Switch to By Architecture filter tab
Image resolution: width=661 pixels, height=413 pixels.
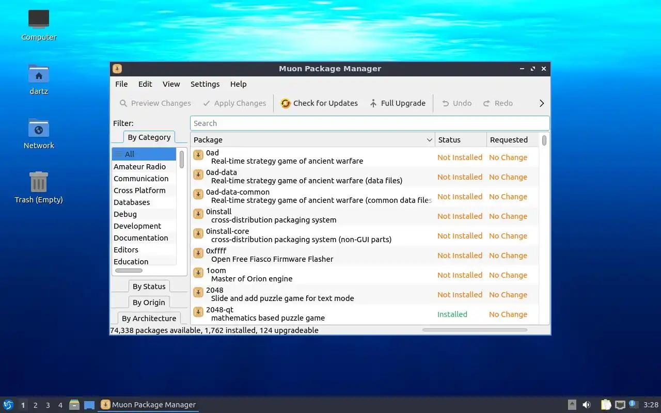[x=149, y=319]
